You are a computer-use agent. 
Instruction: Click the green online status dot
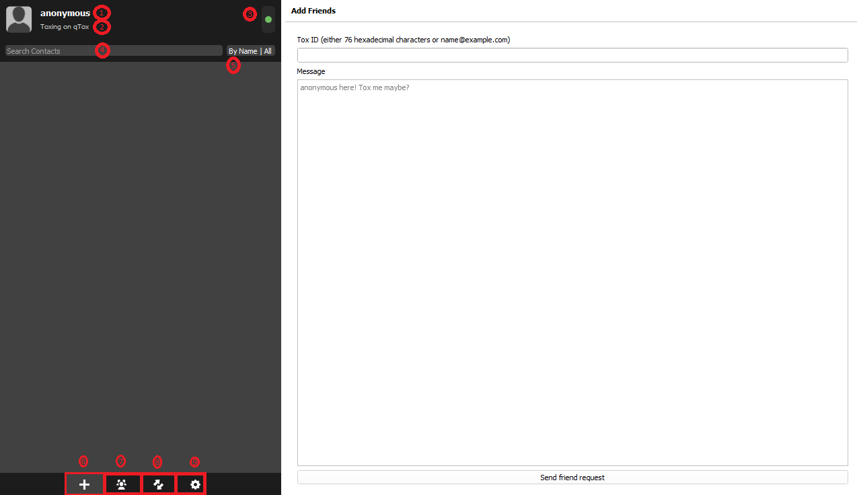[x=268, y=20]
